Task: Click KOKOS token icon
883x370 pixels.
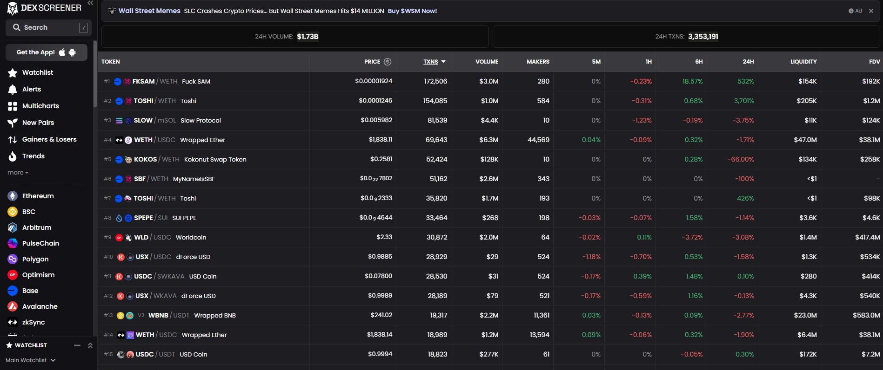Action: [x=128, y=159]
